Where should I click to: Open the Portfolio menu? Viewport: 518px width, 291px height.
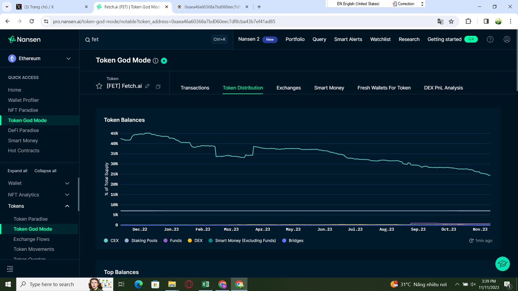point(295,39)
